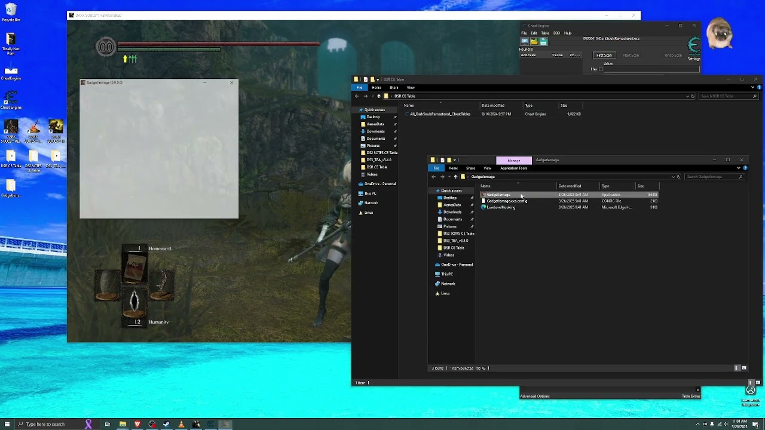Open View tab in GadgetIemage window
Viewport: 765px width, 430px height.
tap(488, 168)
